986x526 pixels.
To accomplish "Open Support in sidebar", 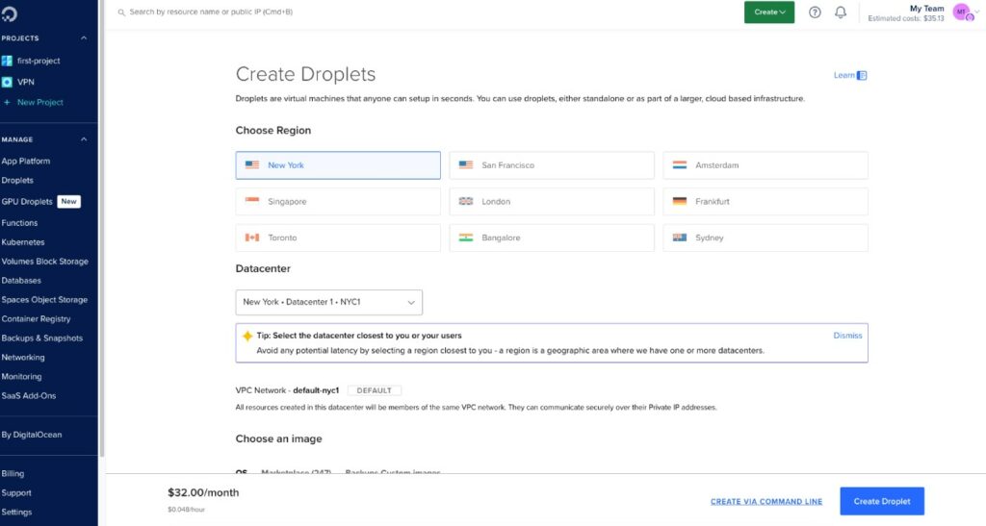I will [x=16, y=492].
